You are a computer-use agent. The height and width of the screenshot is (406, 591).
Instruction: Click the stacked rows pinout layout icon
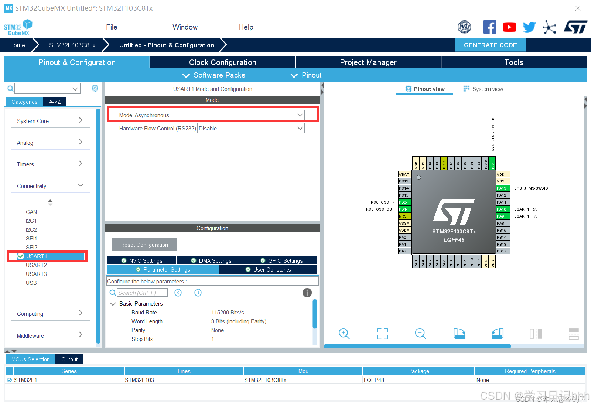point(574,334)
